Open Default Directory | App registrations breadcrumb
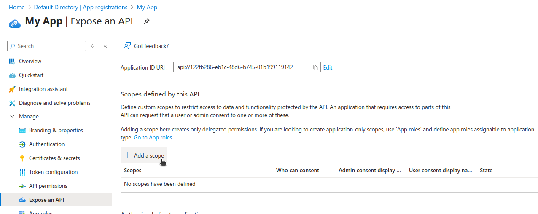Image resolution: width=538 pixels, height=214 pixels. tap(81, 7)
